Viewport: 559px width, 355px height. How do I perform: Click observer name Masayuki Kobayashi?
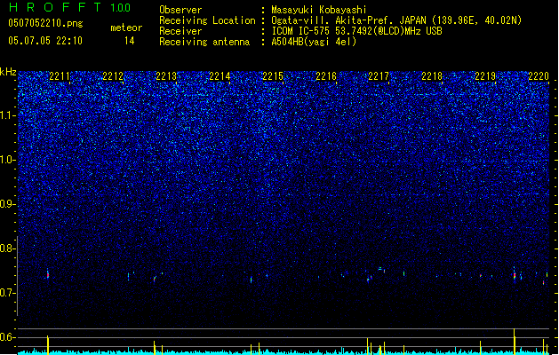point(319,10)
